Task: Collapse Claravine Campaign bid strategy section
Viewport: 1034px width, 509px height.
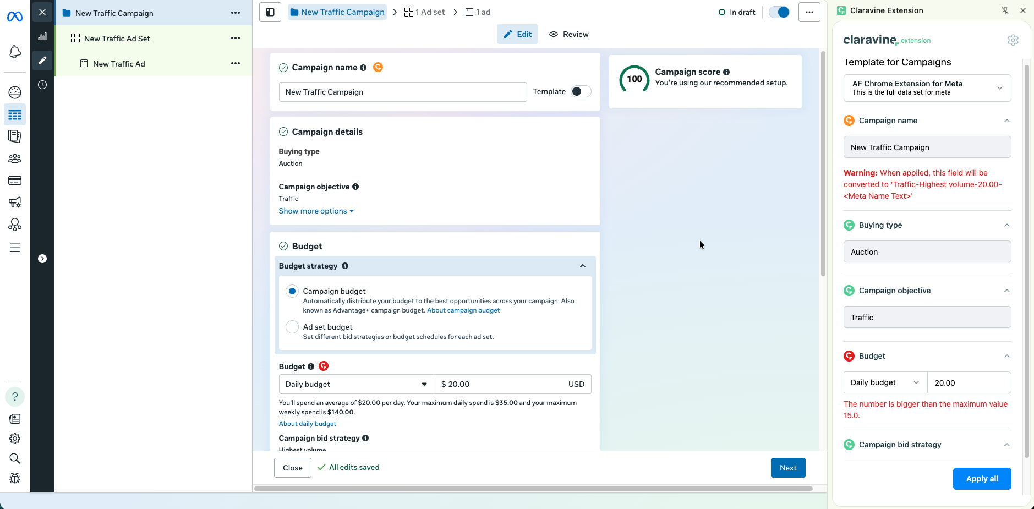Action: tap(1007, 445)
